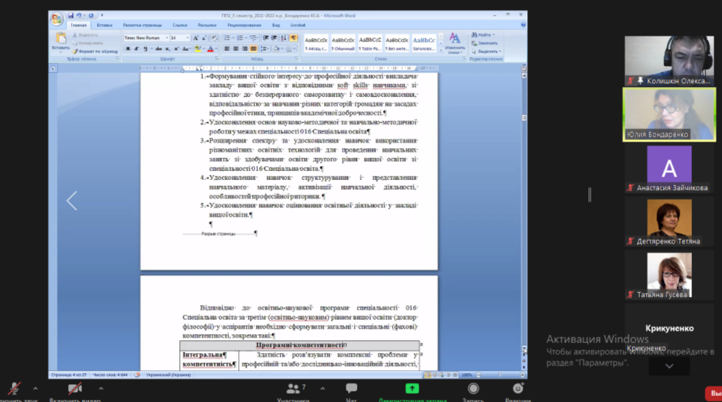
Task: Click the Save icon in quick access toolbar
Action: [71, 16]
